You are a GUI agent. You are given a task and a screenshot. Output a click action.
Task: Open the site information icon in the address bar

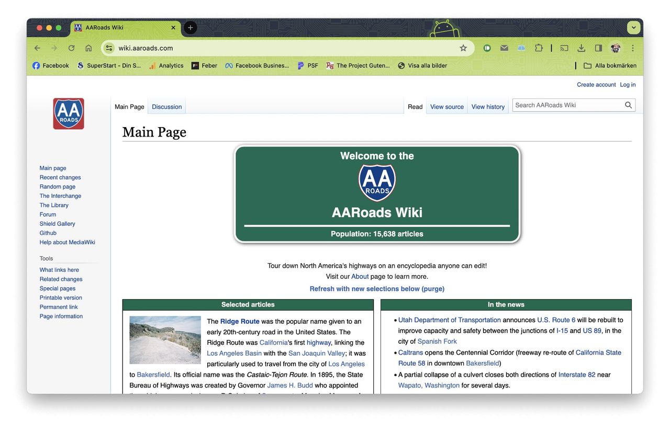coord(108,48)
